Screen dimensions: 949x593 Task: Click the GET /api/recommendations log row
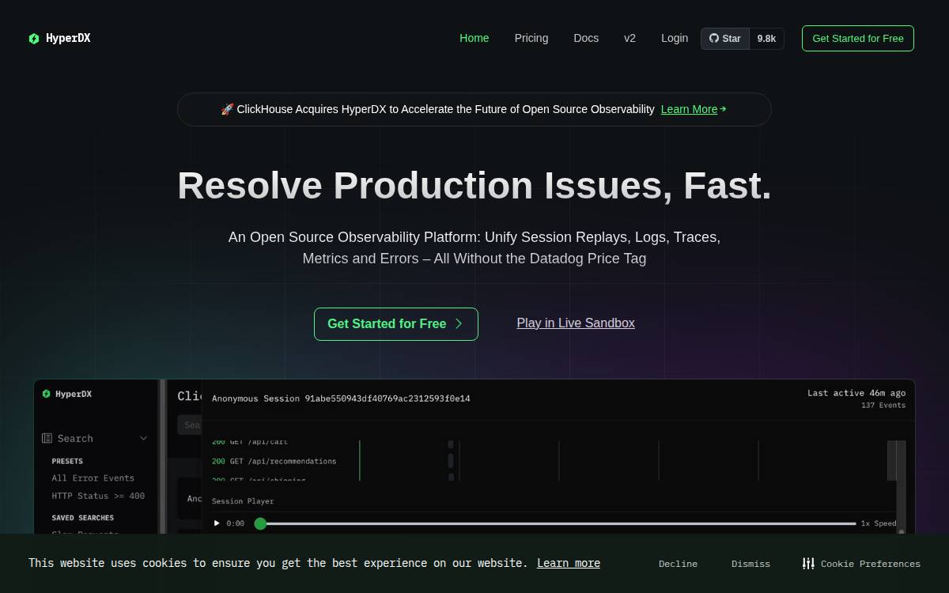pyautogui.click(x=274, y=461)
